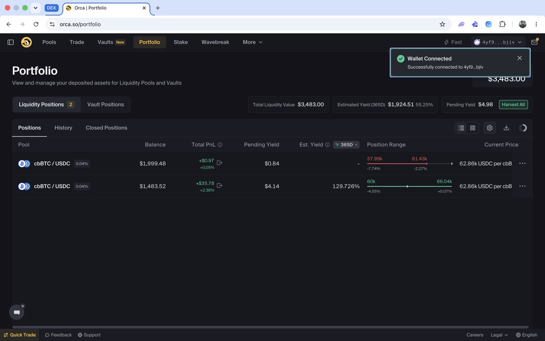The width and height of the screenshot is (545, 341).
Task: Open Chrome three-dot menu
Action: pos(536,24)
